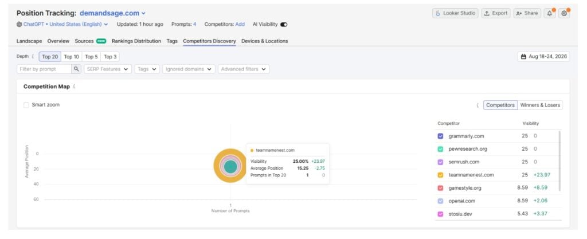Click teamnamenest.com in competitor list

pyautogui.click(x=471, y=175)
